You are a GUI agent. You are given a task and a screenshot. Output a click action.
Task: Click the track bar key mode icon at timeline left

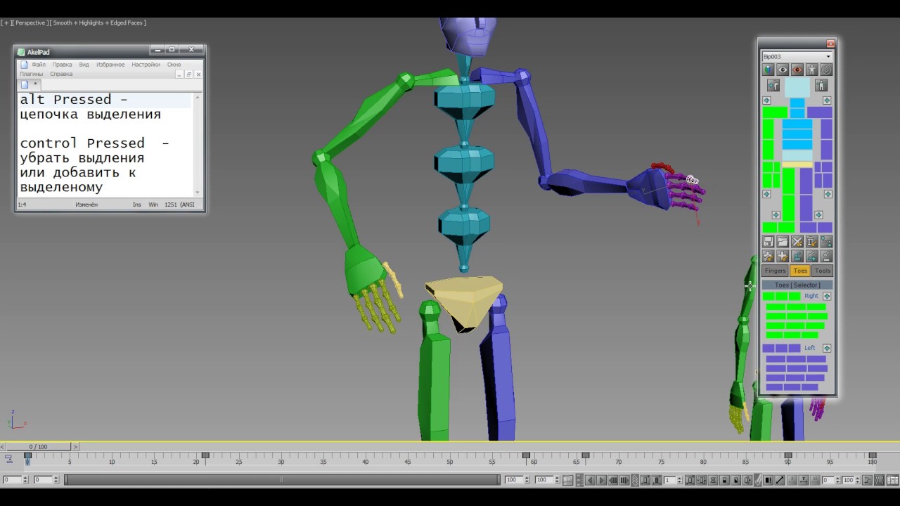click(8, 459)
